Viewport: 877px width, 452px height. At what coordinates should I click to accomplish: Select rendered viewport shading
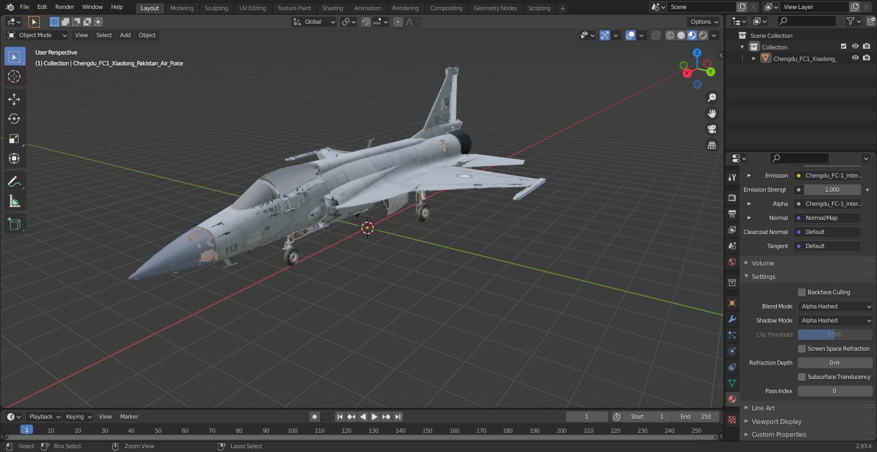click(704, 35)
